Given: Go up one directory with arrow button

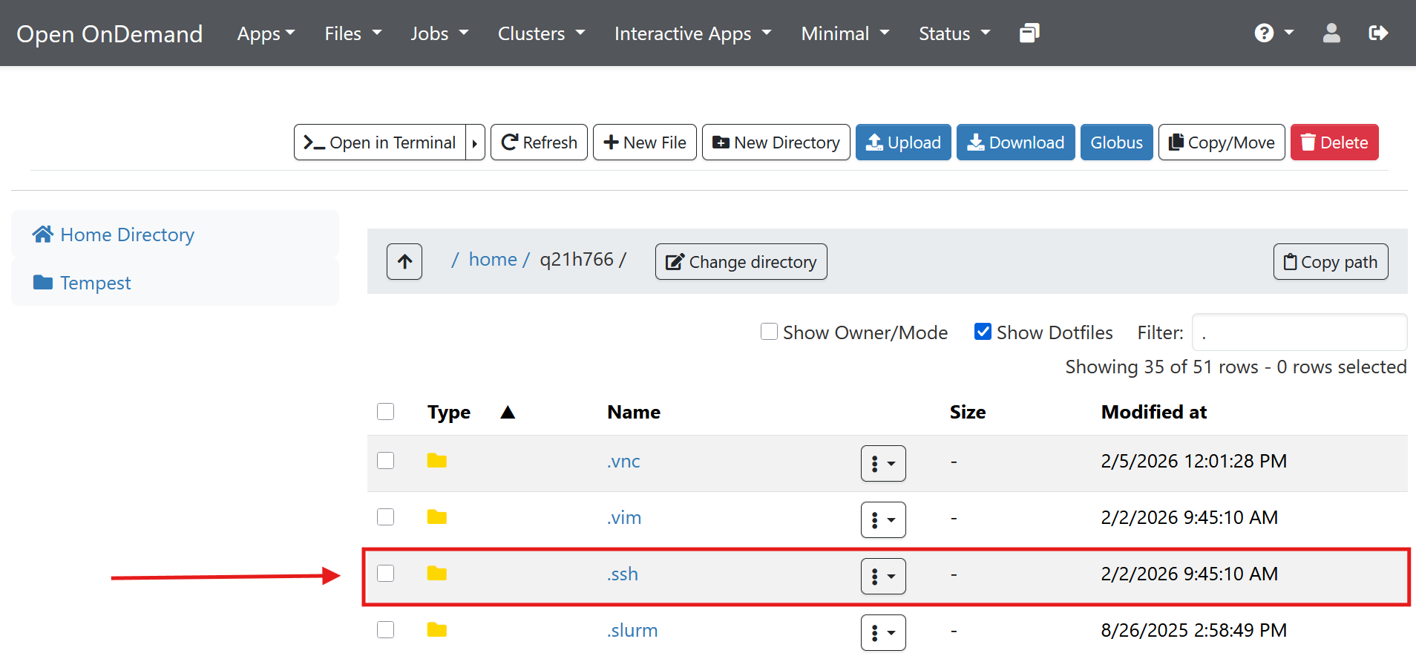Looking at the screenshot, I should click(404, 262).
